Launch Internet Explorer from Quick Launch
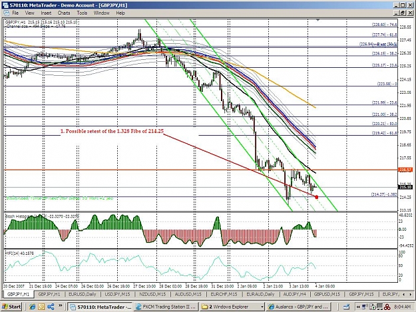This screenshot has width=416, height=312. 33,307
